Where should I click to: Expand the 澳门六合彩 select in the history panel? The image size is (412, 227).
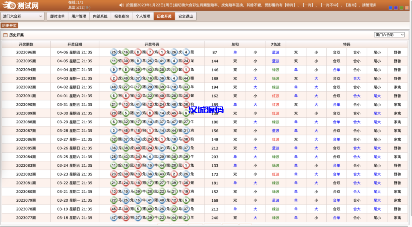coord(389,35)
